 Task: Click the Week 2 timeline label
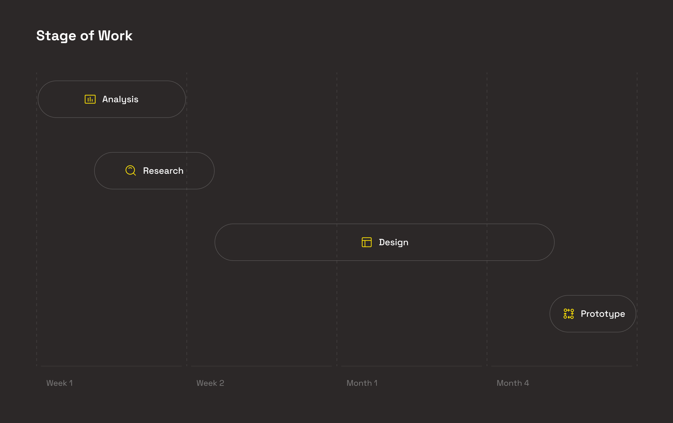210,383
